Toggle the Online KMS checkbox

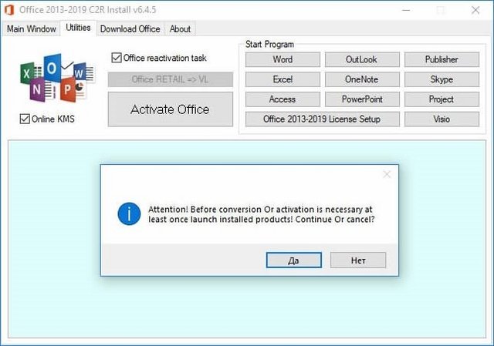(25, 119)
